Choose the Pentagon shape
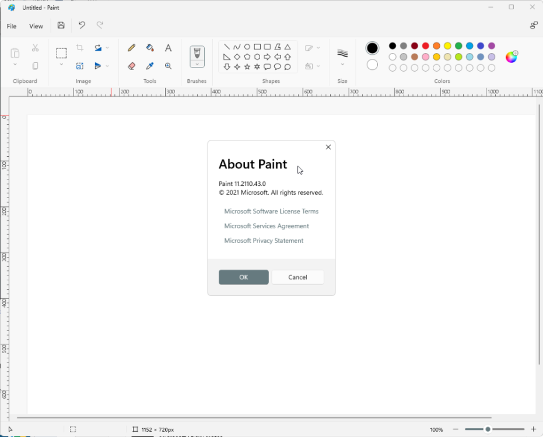Image resolution: width=543 pixels, height=437 pixels. point(247,57)
